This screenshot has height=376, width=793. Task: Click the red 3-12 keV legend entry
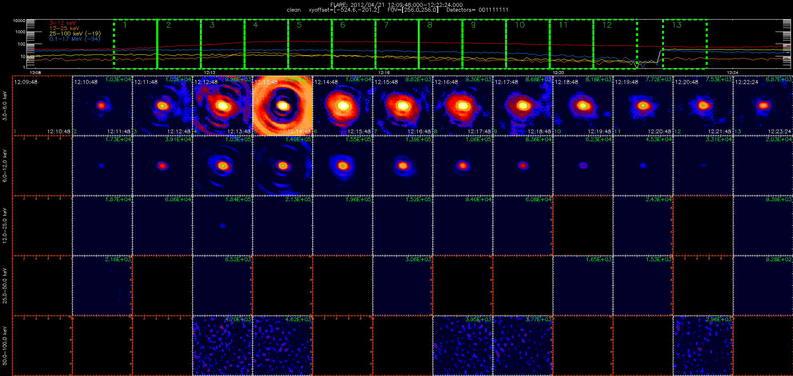(x=62, y=23)
